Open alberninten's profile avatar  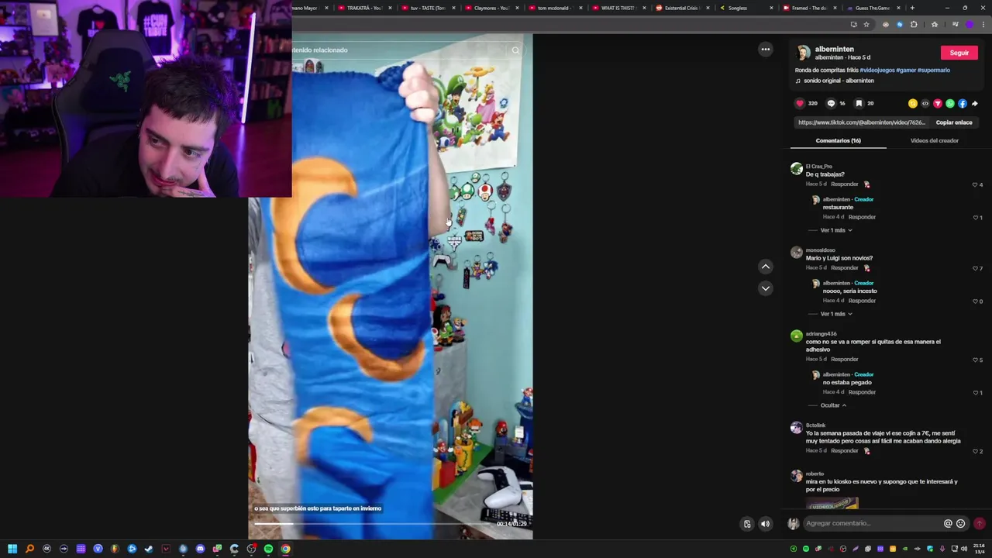click(x=803, y=53)
